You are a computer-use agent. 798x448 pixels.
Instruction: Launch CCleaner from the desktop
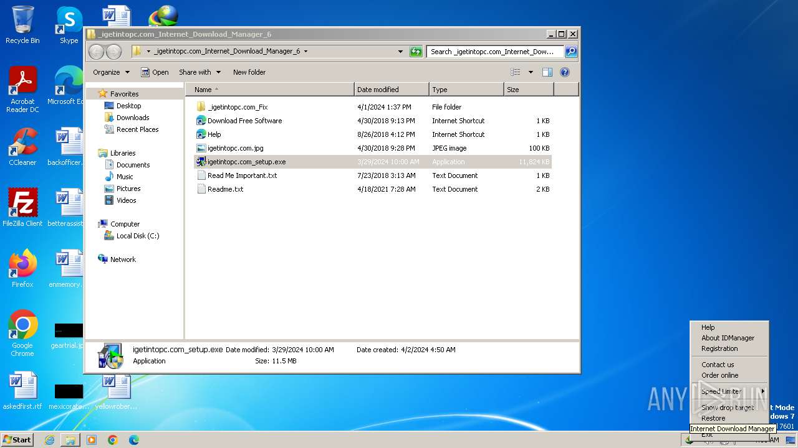click(x=22, y=147)
